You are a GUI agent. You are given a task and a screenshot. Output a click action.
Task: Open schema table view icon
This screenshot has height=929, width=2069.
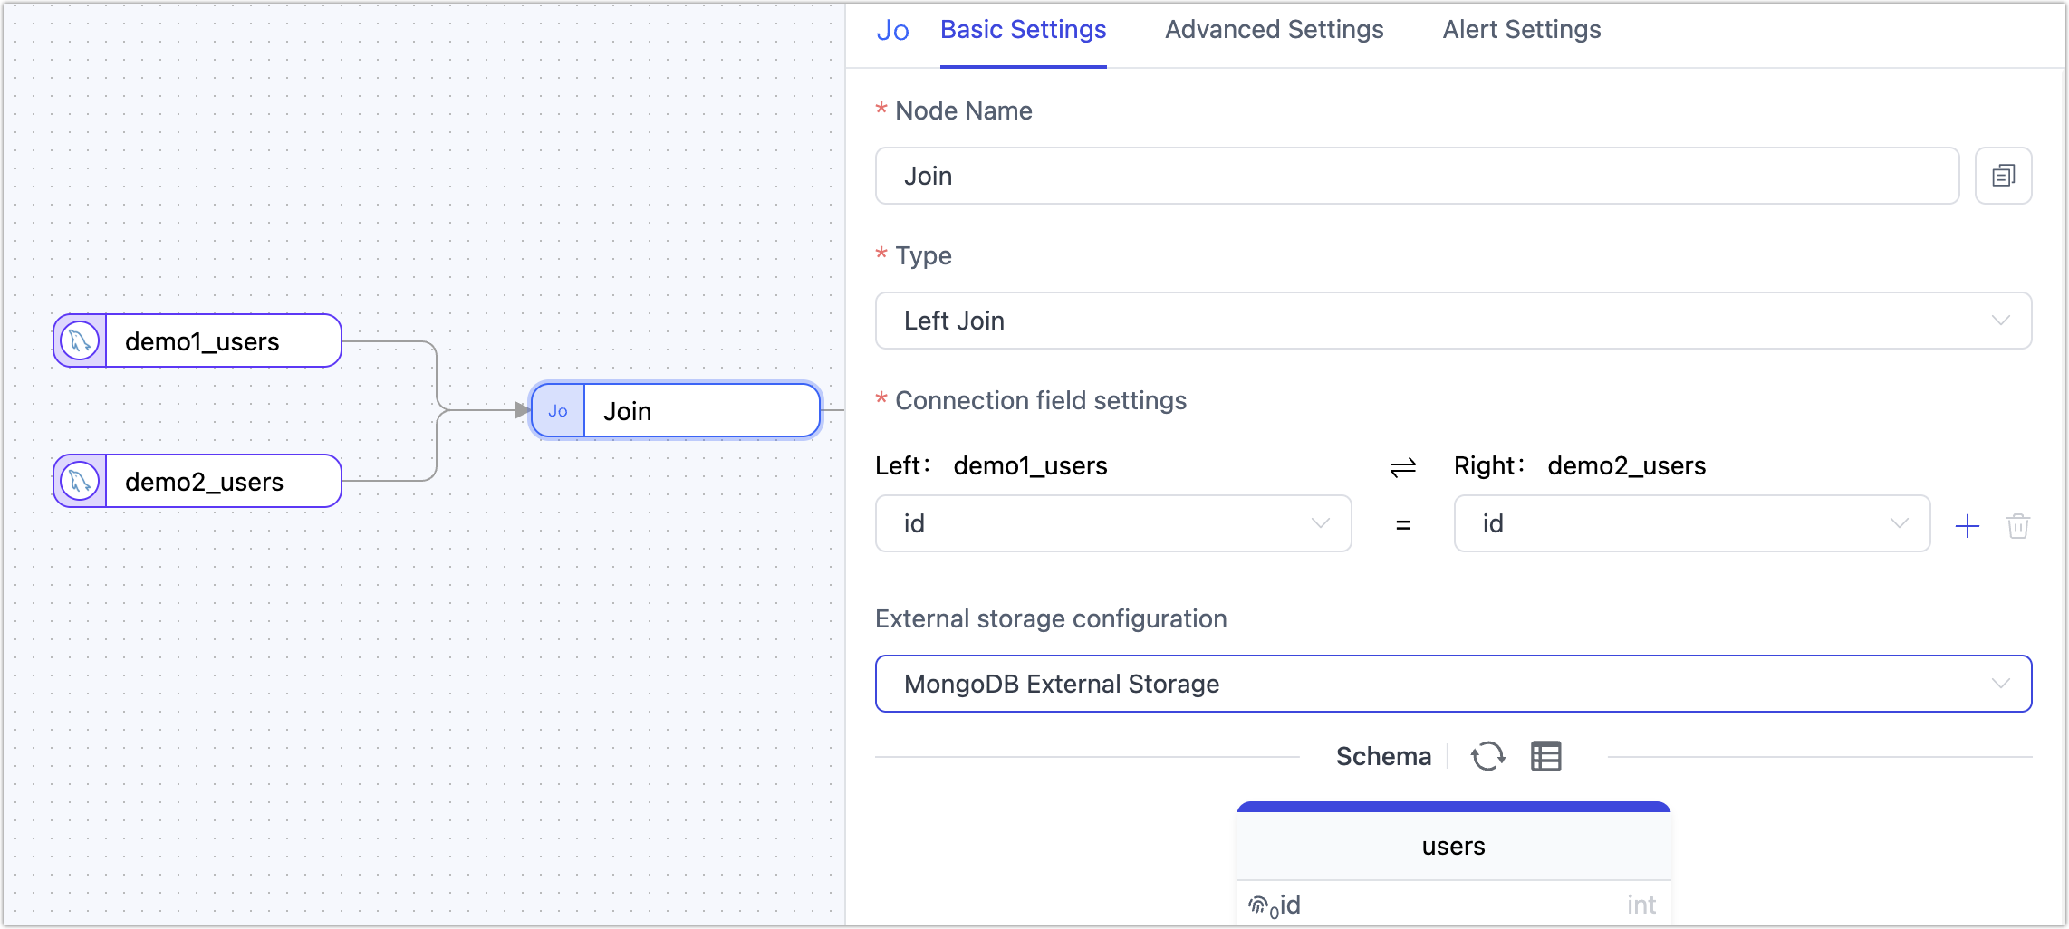(x=1545, y=755)
